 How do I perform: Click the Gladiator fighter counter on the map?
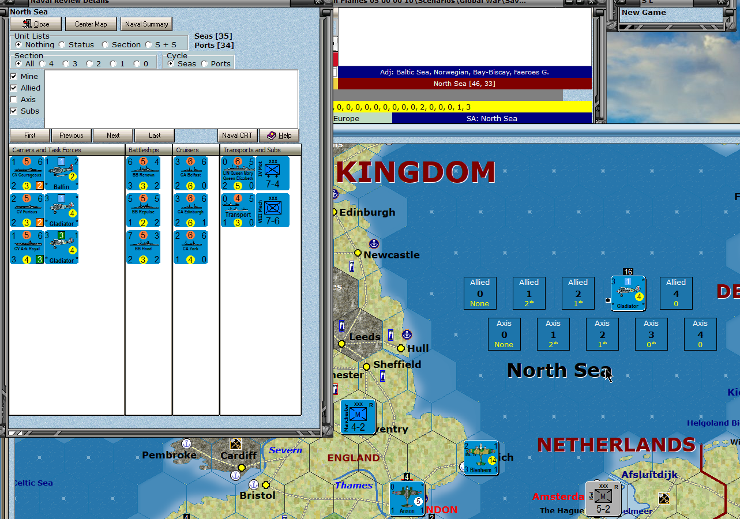628,294
